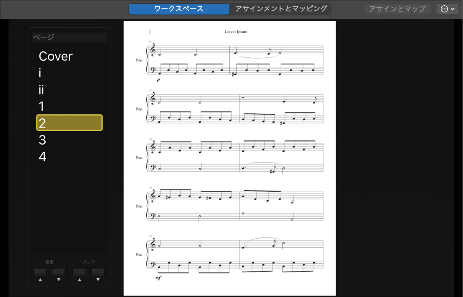
Task: Select page 1 in the page list
Action: pyautogui.click(x=41, y=107)
